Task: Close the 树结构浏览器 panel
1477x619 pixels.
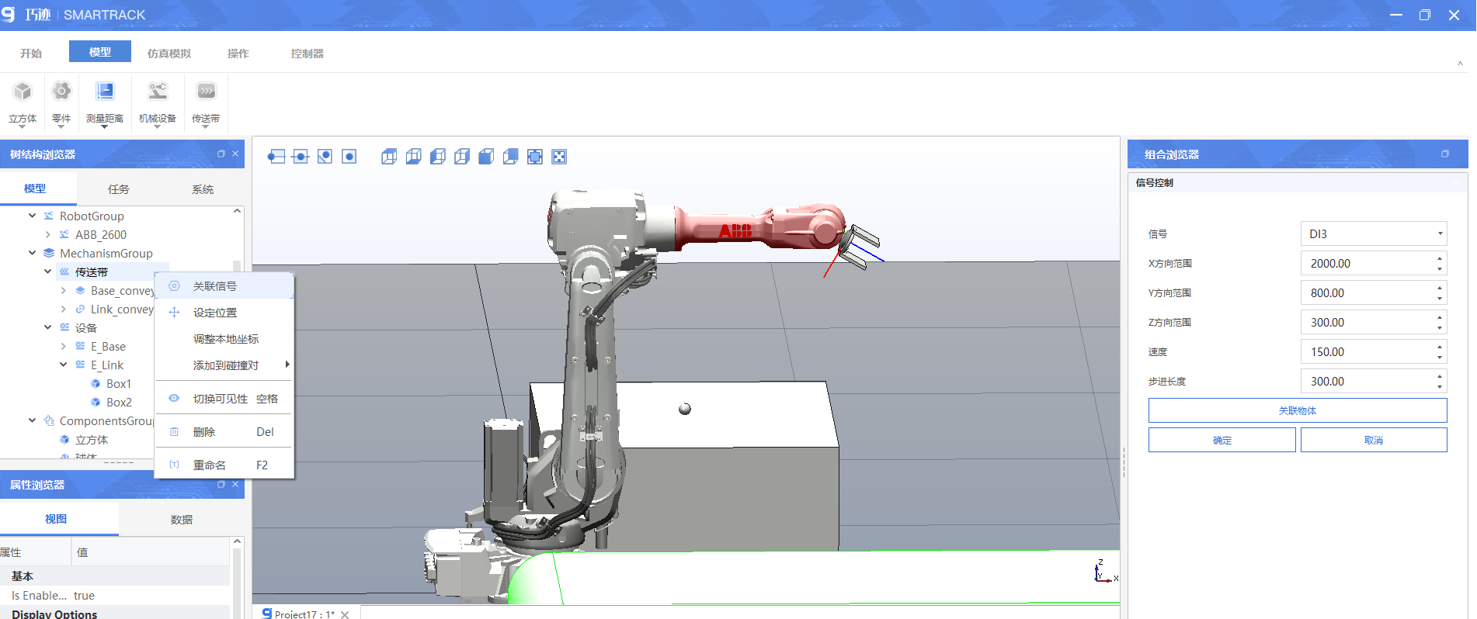Action: (235, 154)
